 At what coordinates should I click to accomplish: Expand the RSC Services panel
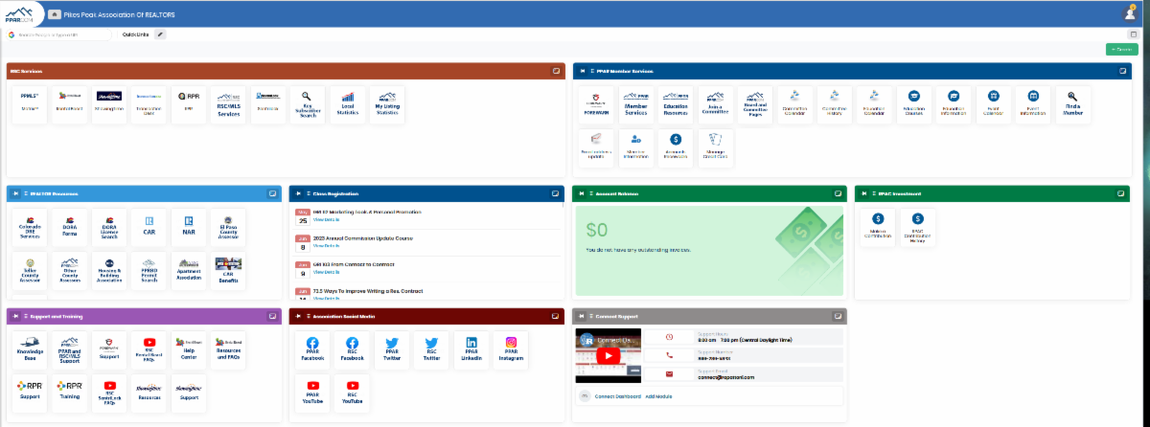pyautogui.click(x=556, y=71)
